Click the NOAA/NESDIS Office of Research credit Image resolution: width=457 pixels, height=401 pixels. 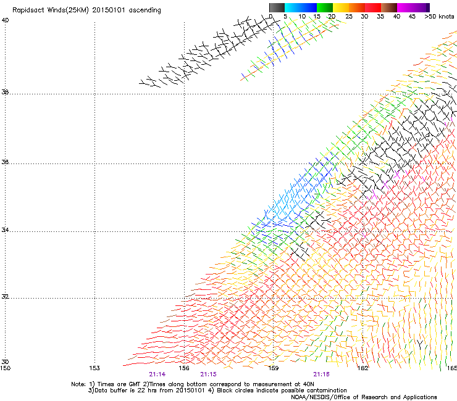pyautogui.click(x=364, y=397)
